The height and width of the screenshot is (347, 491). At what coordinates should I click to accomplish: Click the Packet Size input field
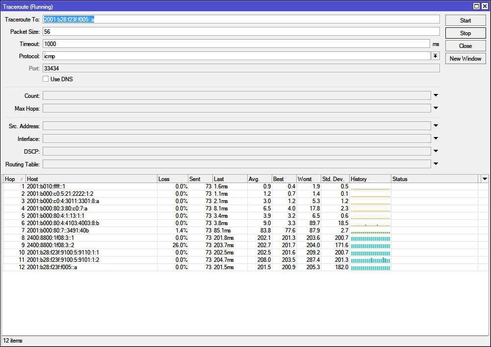(241, 31)
